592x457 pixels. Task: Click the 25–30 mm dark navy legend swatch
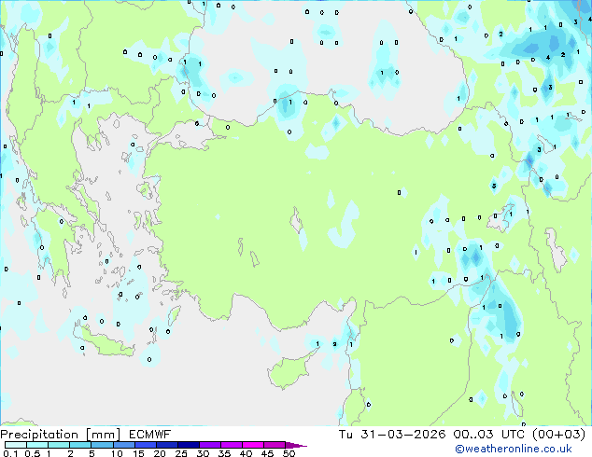point(188,445)
